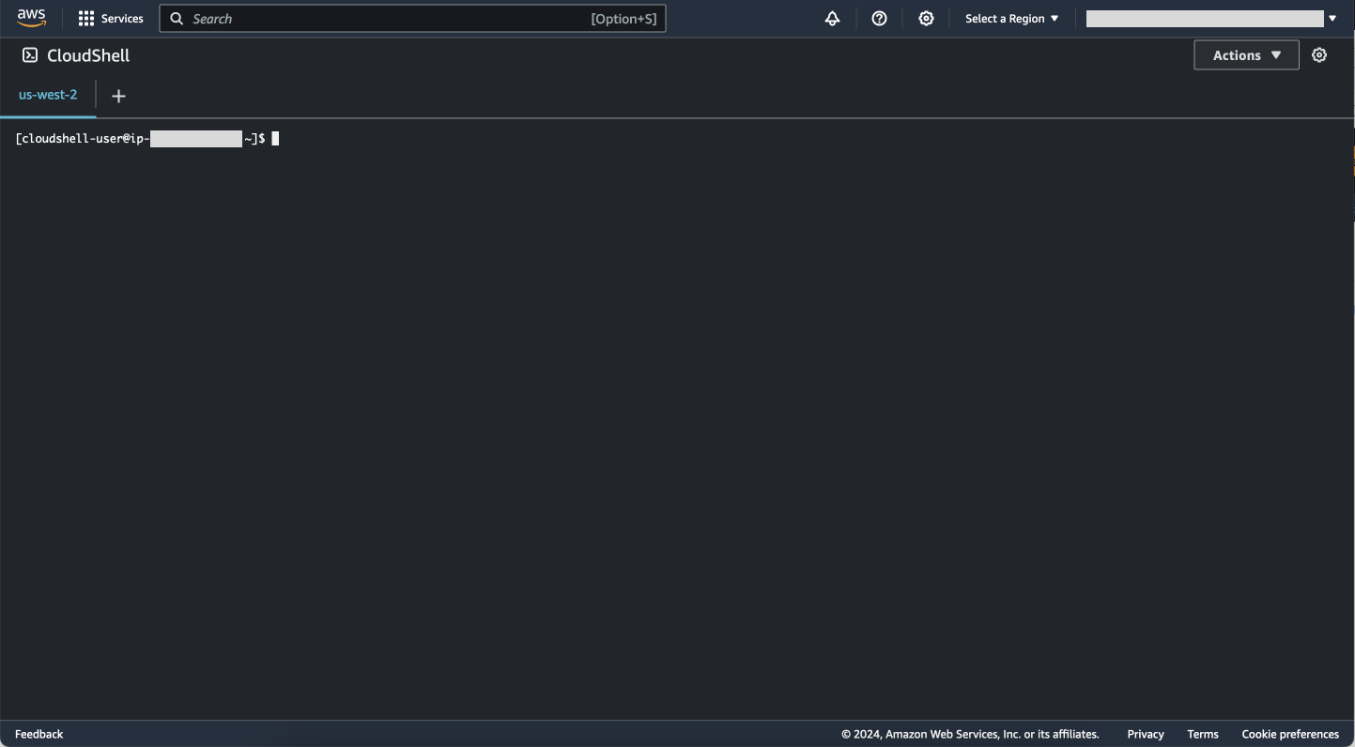
Task: Go to the AWS console home logo
Action: [x=31, y=19]
